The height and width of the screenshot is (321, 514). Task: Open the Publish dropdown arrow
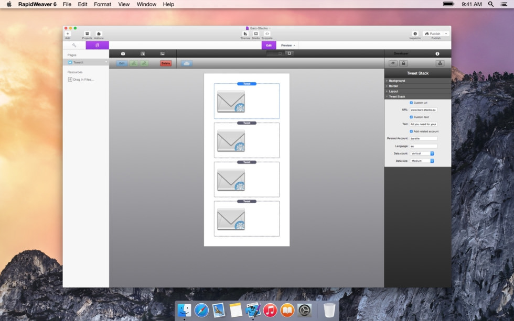tap(446, 34)
